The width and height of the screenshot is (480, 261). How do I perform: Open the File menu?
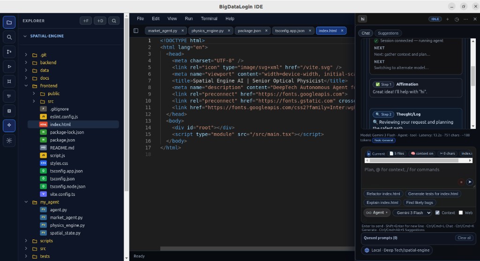[140, 19]
